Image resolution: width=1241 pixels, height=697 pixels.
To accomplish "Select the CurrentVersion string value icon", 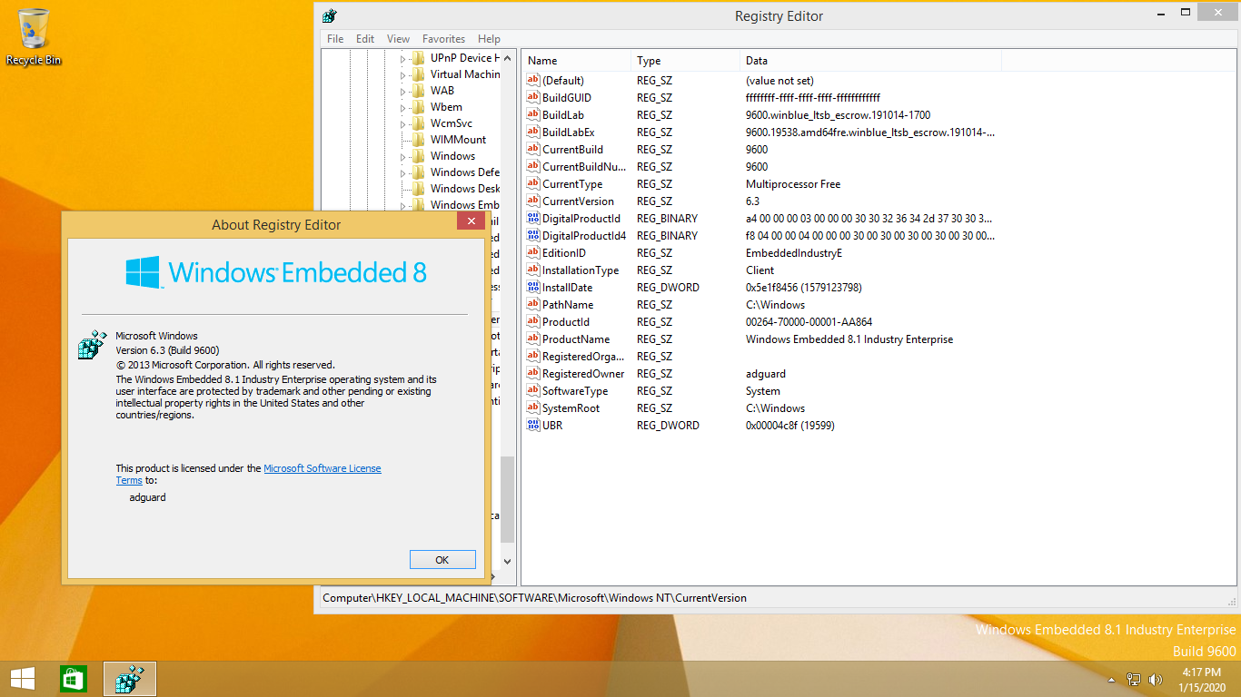I will coord(533,201).
